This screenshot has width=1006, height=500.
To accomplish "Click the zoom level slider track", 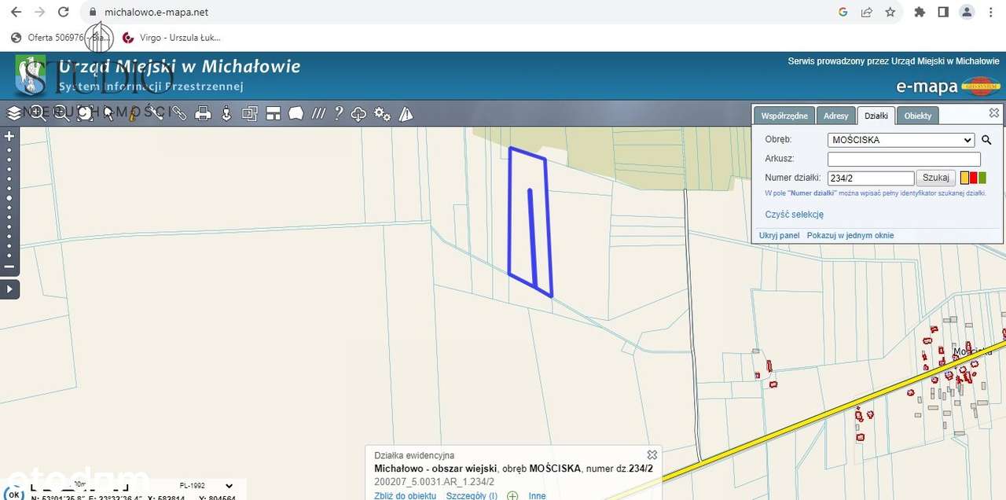I will (9, 202).
